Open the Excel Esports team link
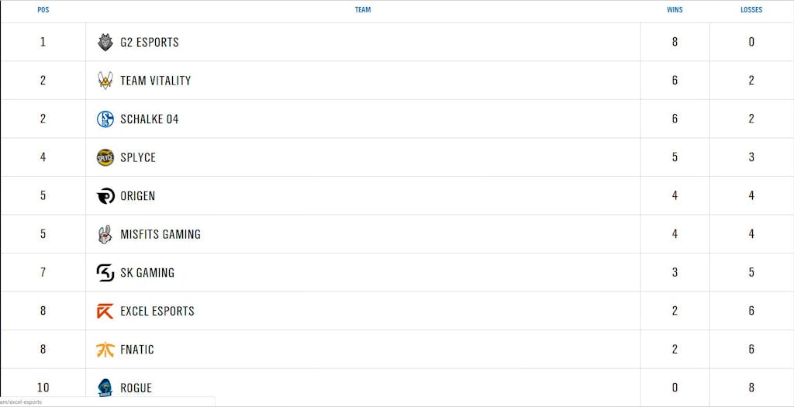This screenshot has height=407, width=794. click(157, 311)
